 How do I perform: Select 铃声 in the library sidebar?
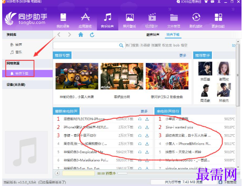pyautogui.click(x=16, y=45)
